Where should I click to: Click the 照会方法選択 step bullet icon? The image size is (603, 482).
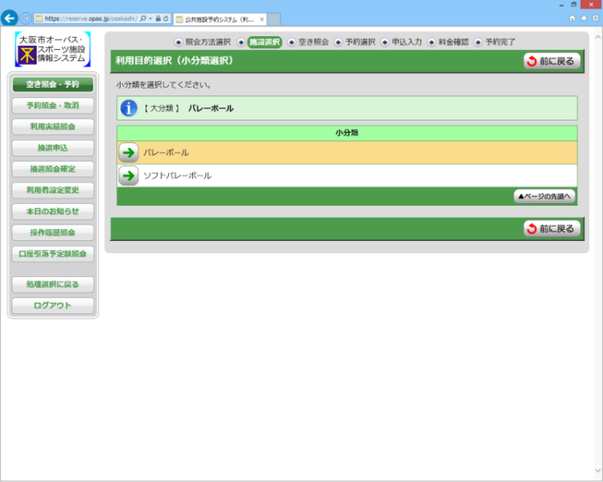[x=178, y=42]
